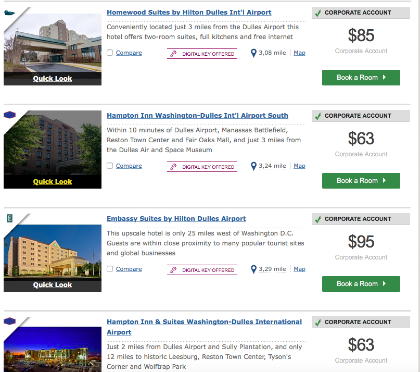Open the Map link for Embassy Suites

[x=299, y=269]
